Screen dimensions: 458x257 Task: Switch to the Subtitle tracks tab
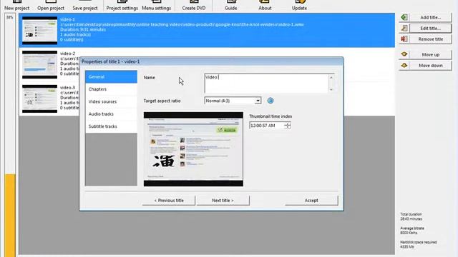click(112, 126)
